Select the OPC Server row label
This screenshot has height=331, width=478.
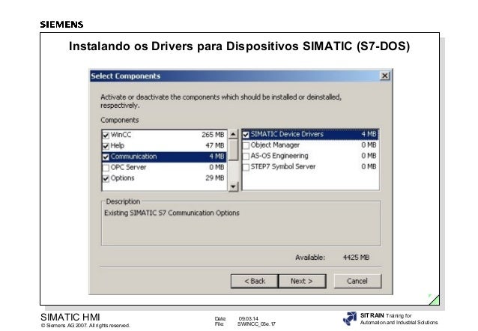click(x=128, y=167)
